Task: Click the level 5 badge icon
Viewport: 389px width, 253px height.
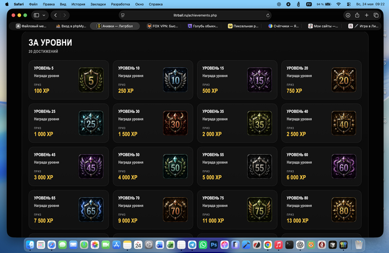Action: [91, 80]
